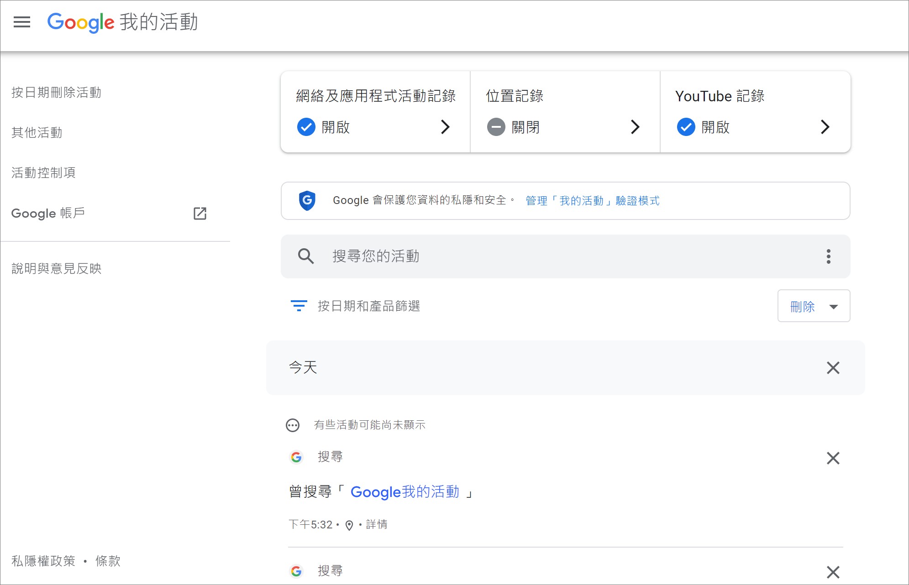Open external link icon beside Google 帳戶
Viewport: 909px width, 585px height.
200,213
